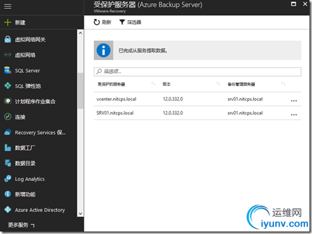Open the hamburger menu icon
The image size is (312, 234).
(x=8, y=6)
